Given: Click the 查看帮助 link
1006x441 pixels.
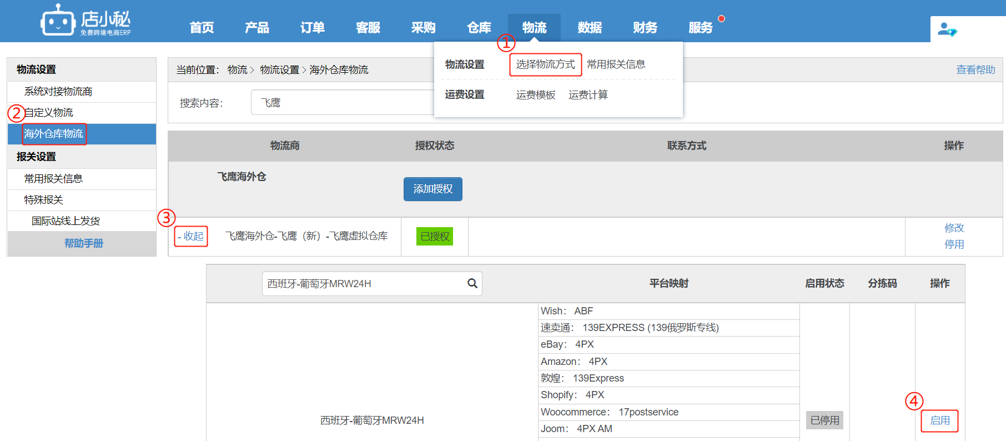Looking at the screenshot, I should (x=975, y=70).
